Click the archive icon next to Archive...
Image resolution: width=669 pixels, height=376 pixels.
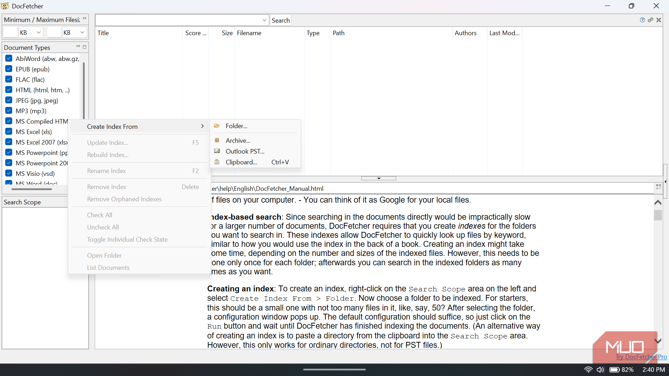click(x=217, y=140)
